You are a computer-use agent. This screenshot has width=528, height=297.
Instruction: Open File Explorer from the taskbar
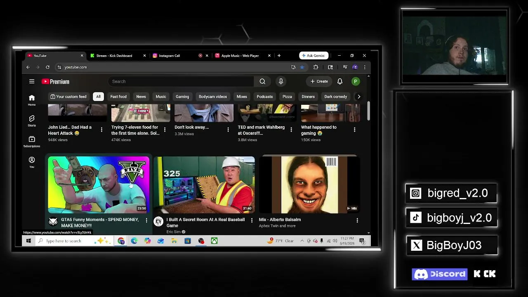click(x=174, y=241)
